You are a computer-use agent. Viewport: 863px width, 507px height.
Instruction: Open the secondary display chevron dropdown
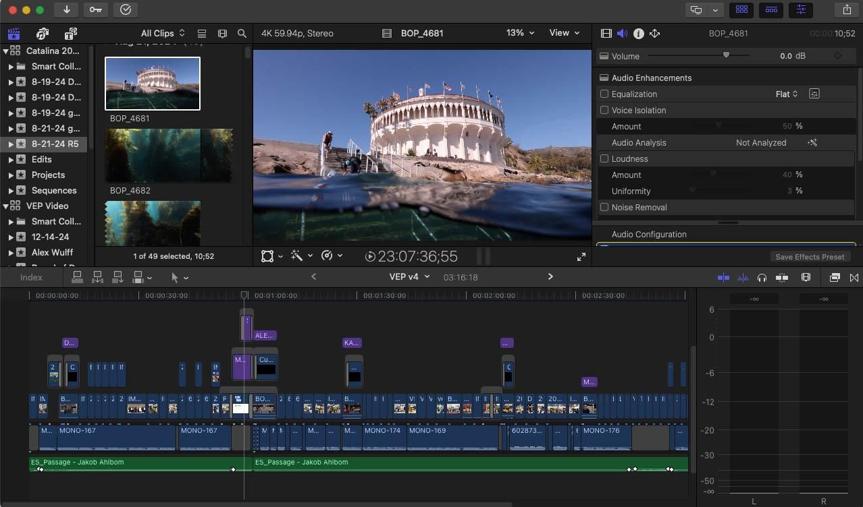coord(716,9)
